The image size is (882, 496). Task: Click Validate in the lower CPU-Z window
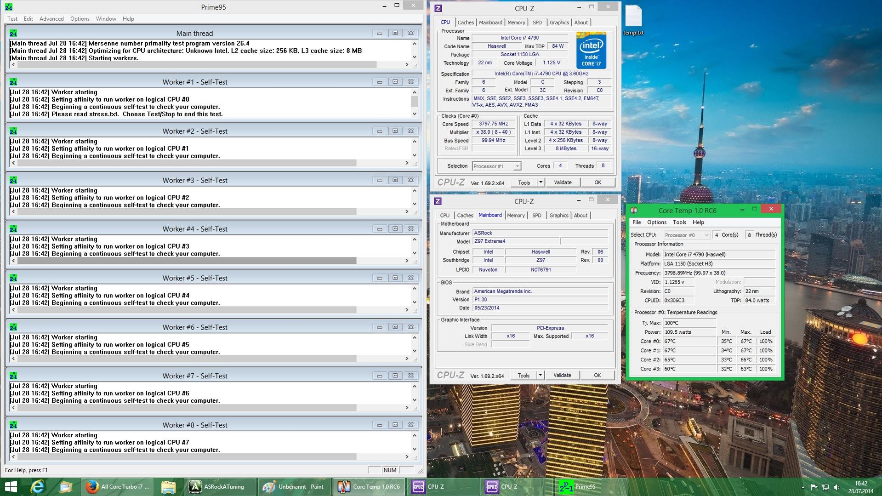click(x=562, y=376)
